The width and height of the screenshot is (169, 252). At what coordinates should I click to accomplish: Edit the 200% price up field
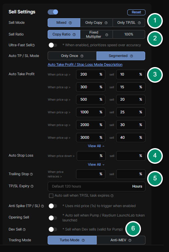[91, 75]
